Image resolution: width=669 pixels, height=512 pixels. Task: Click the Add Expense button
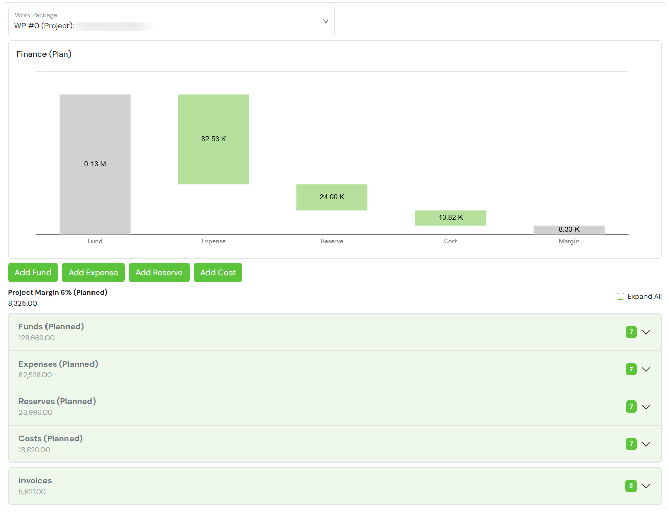pos(93,273)
